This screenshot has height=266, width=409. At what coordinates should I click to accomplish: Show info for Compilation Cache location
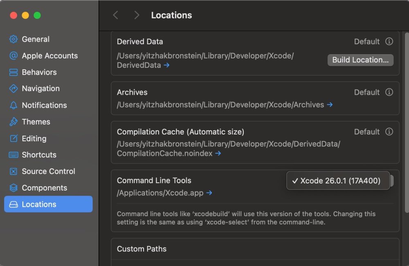[389, 132]
